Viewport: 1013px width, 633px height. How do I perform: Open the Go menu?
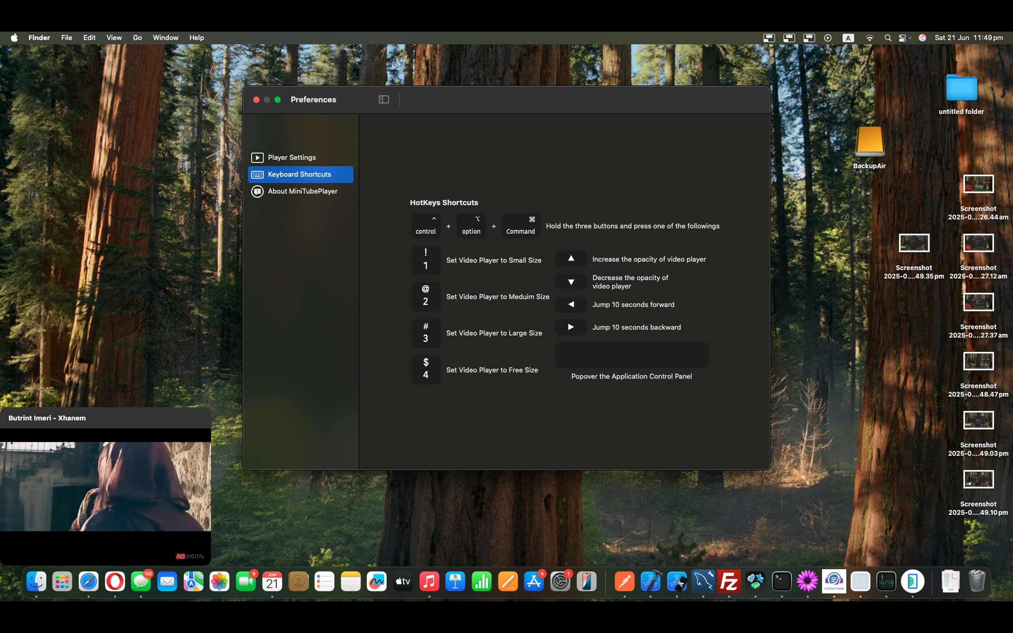[x=137, y=38]
